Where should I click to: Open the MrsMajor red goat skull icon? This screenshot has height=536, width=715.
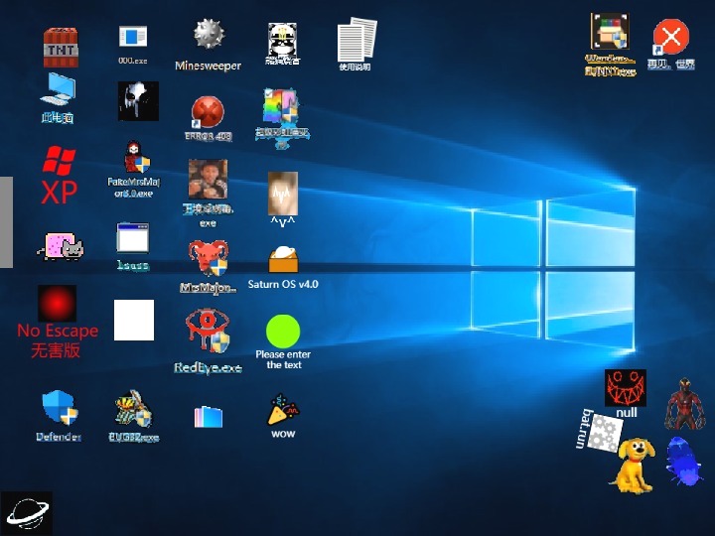tap(209, 258)
